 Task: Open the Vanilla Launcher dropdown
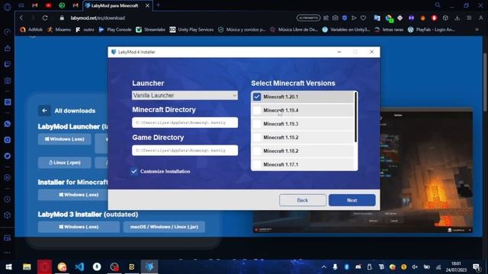coord(185,95)
